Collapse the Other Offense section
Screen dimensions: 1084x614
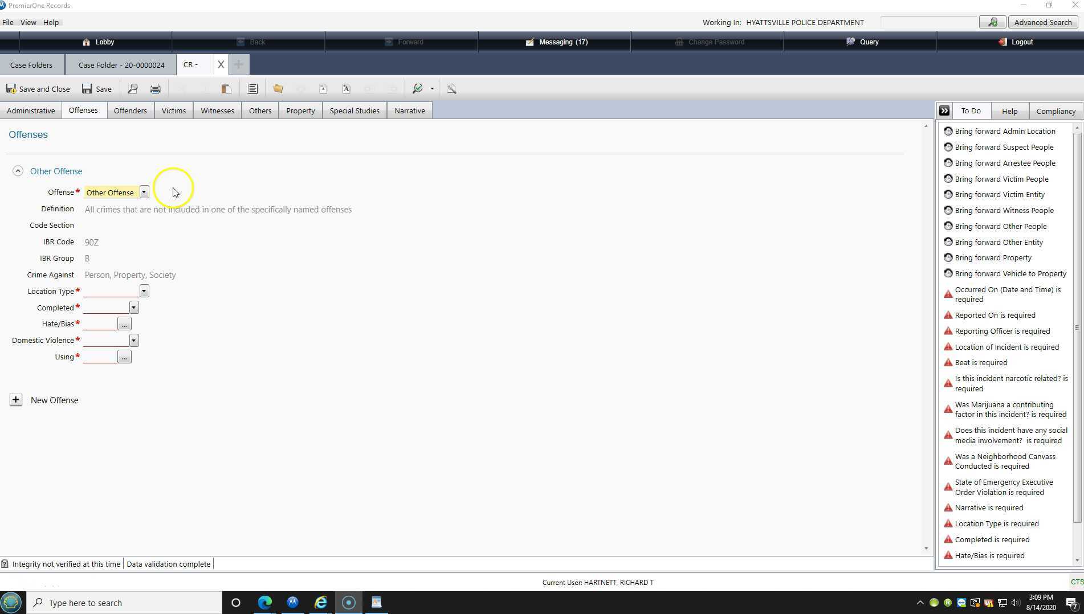(x=18, y=171)
